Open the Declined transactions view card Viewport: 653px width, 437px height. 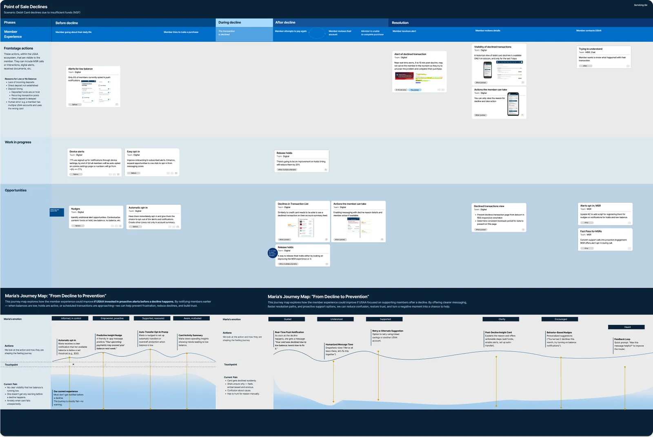pyautogui.click(x=499, y=217)
